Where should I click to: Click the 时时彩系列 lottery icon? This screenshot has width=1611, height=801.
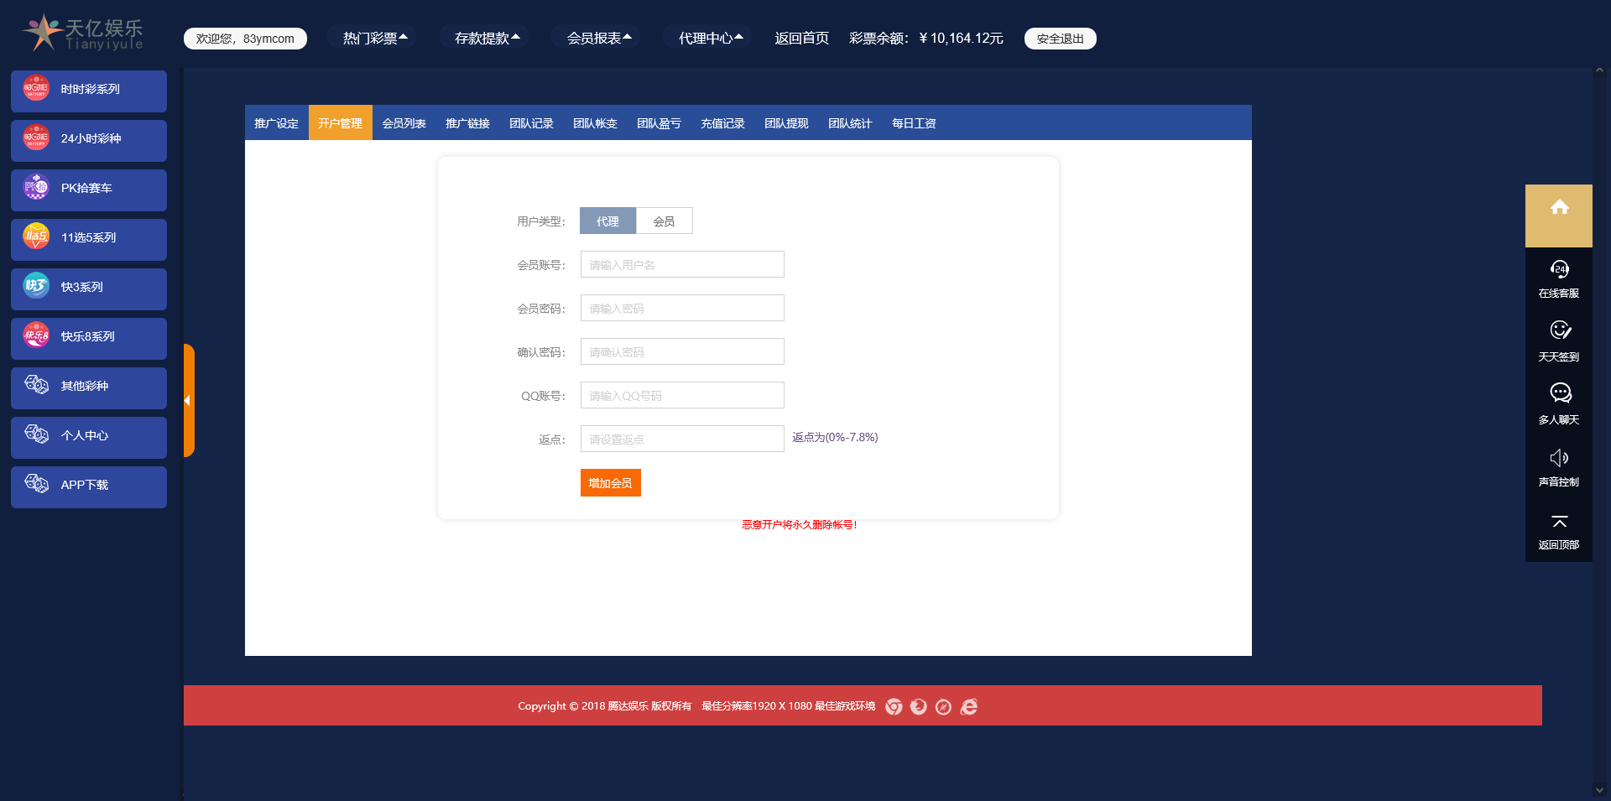point(36,87)
